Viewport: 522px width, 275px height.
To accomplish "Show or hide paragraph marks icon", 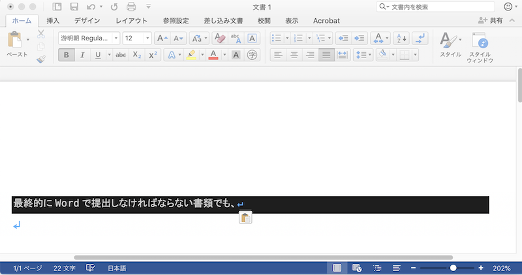I will coord(420,38).
